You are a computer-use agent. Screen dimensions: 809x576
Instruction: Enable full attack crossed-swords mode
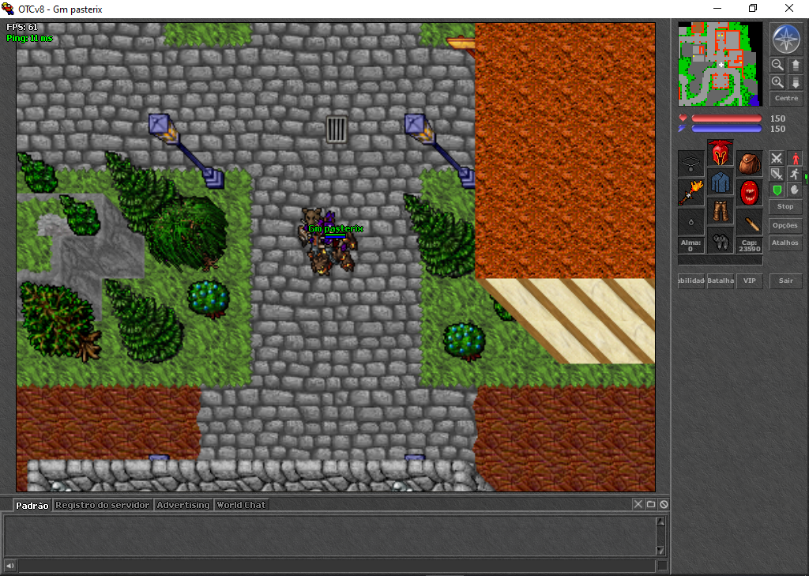pos(777,158)
